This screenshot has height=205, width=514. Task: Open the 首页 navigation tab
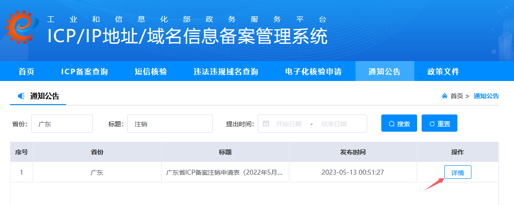[26, 72]
